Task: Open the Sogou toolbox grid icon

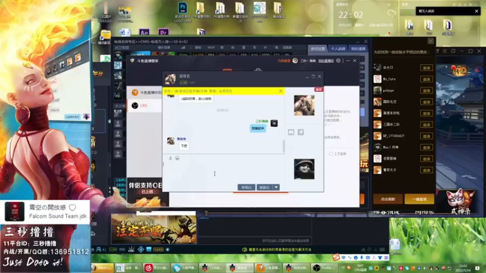Action: click(x=386, y=257)
